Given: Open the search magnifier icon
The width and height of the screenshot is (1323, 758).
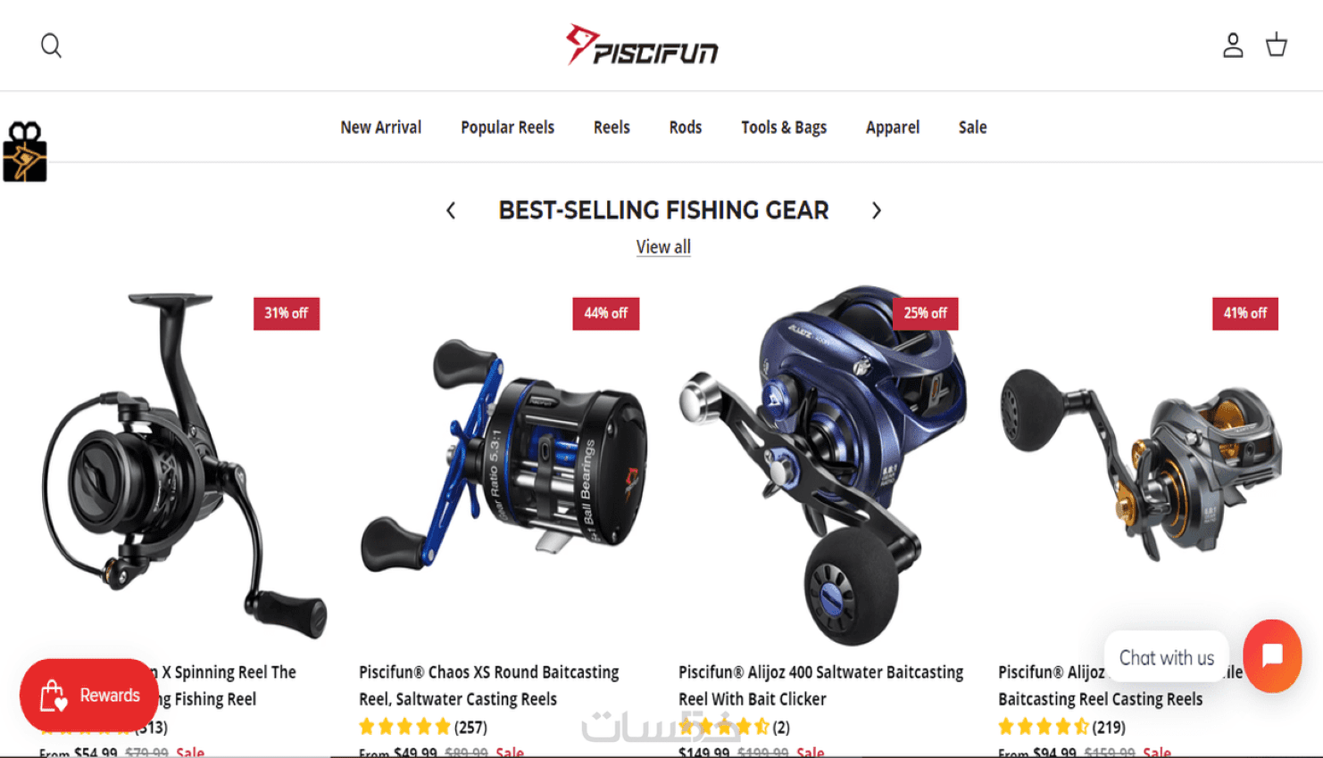Looking at the screenshot, I should [51, 45].
